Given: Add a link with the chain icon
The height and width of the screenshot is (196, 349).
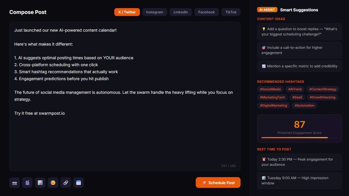Looking at the screenshot, I should (x=65, y=183).
